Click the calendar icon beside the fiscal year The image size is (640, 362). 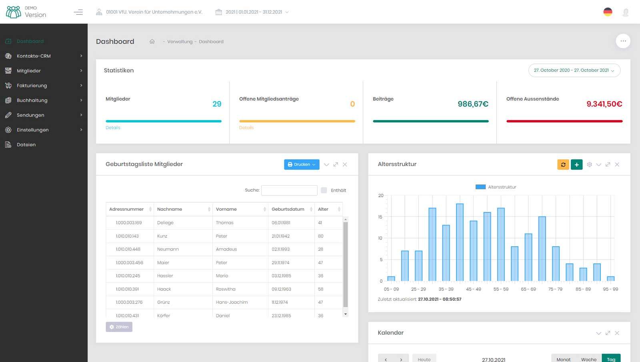pyautogui.click(x=218, y=12)
